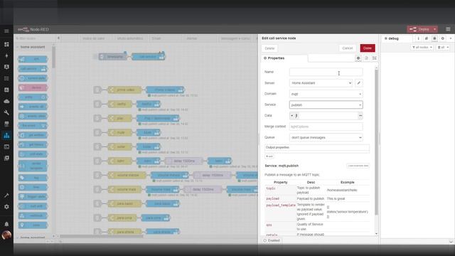Viewport: 455px width, 256px height.
Task: Open the user profile avatar
Action: (6, 235)
